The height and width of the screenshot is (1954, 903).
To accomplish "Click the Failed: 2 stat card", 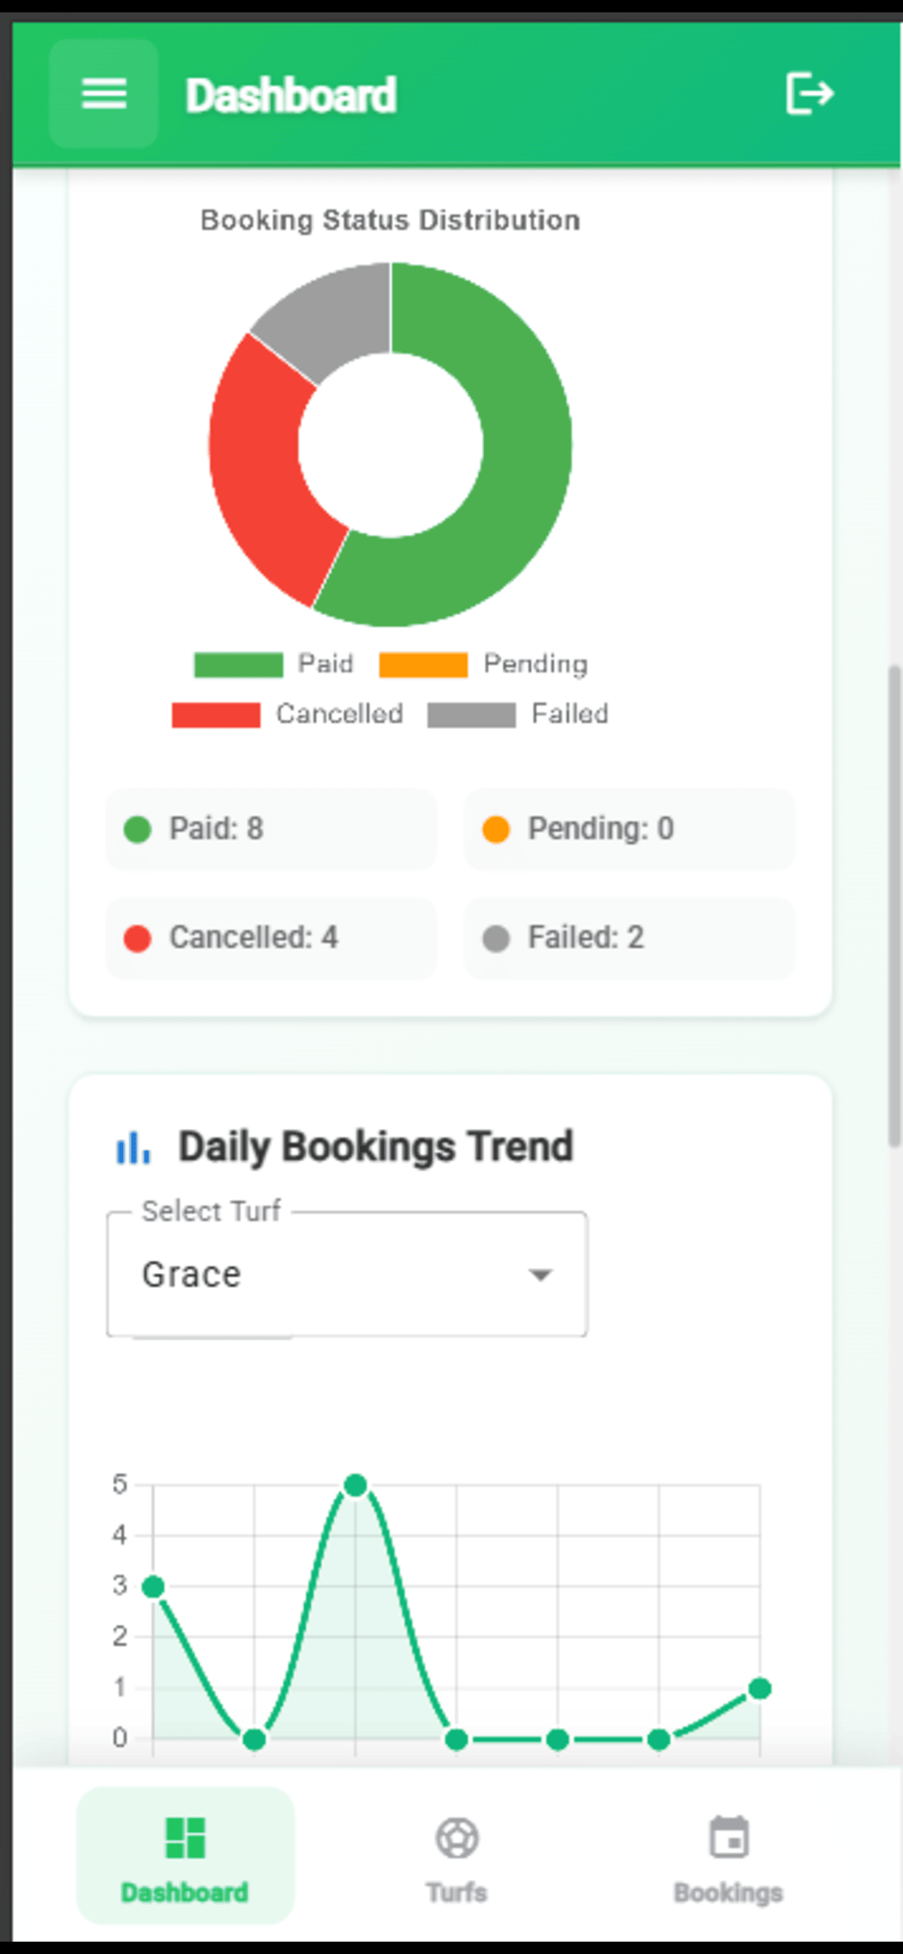I will (630, 938).
